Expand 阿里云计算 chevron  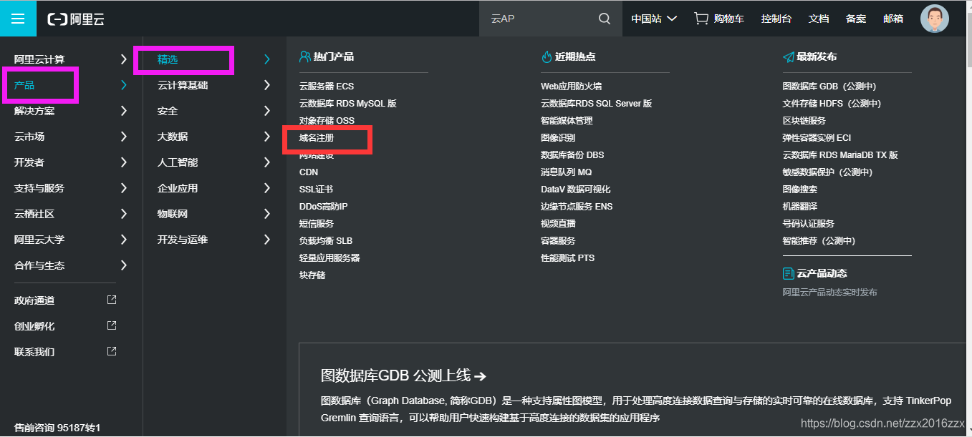[124, 59]
